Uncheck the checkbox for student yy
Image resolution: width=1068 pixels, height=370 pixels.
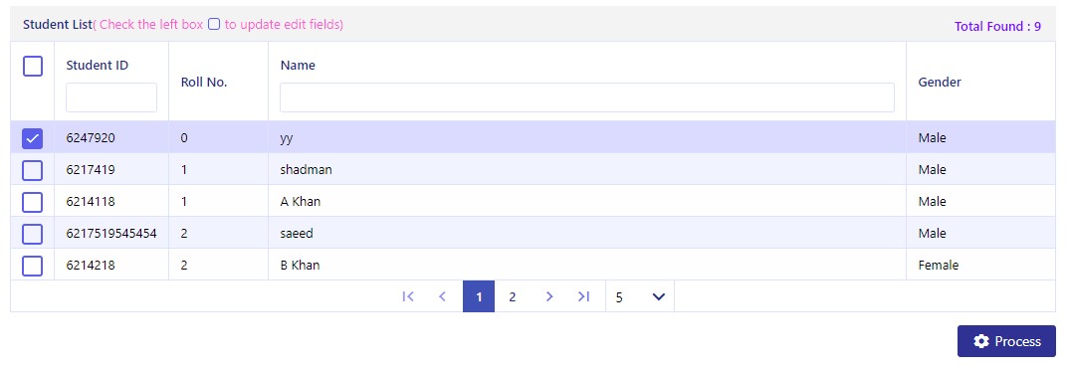pyautogui.click(x=33, y=138)
